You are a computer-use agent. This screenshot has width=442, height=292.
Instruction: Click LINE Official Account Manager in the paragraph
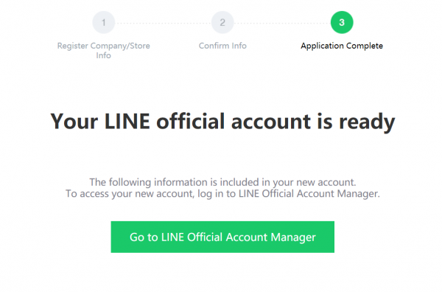point(309,194)
